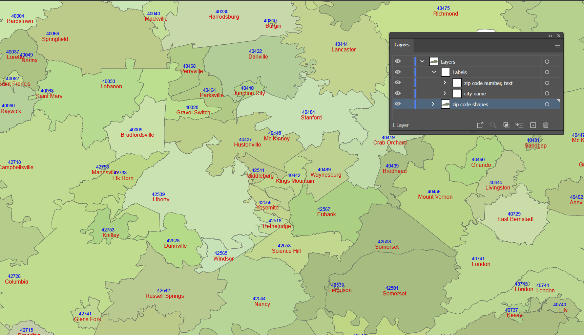
Task: Delete selection trash icon in Layers panel
Action: pyautogui.click(x=546, y=125)
